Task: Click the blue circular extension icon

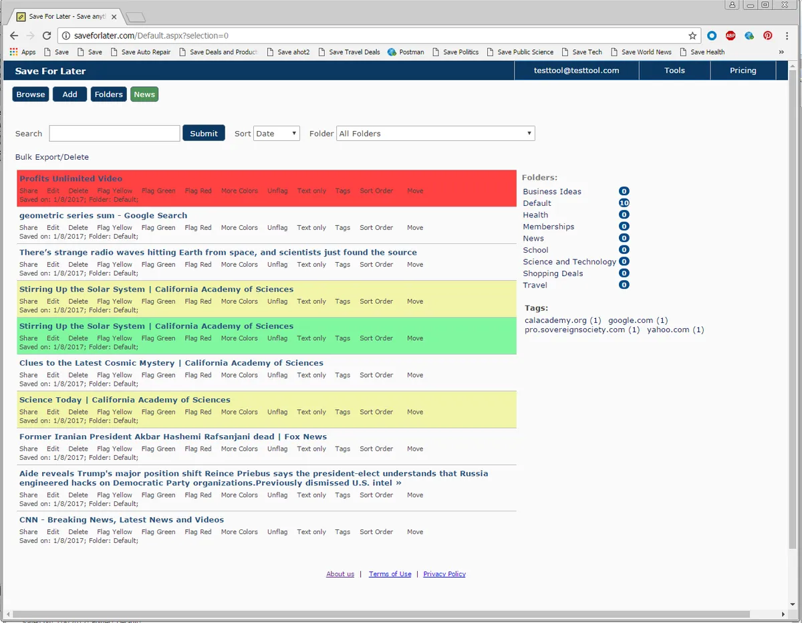Action: click(x=712, y=35)
